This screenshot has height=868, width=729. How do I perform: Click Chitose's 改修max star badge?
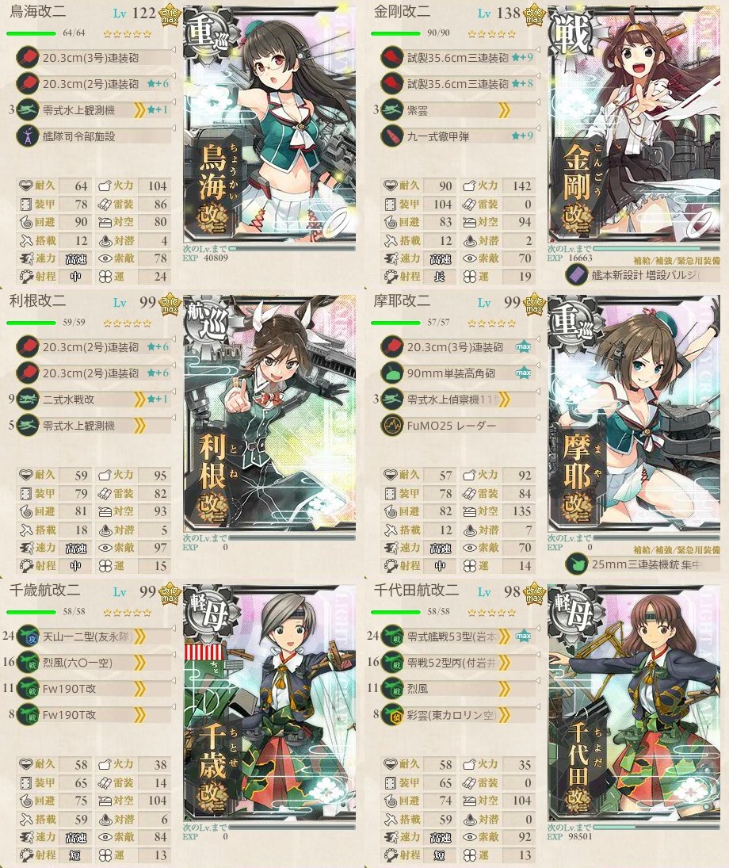coord(170,595)
